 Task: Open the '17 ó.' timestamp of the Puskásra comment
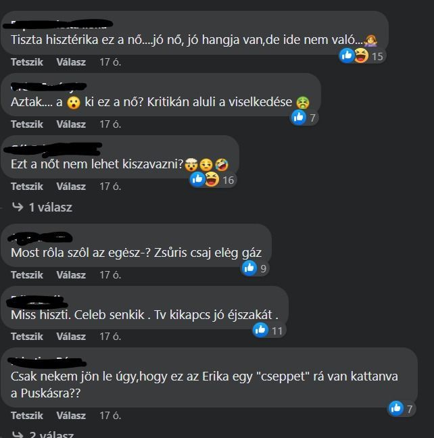[110, 416]
